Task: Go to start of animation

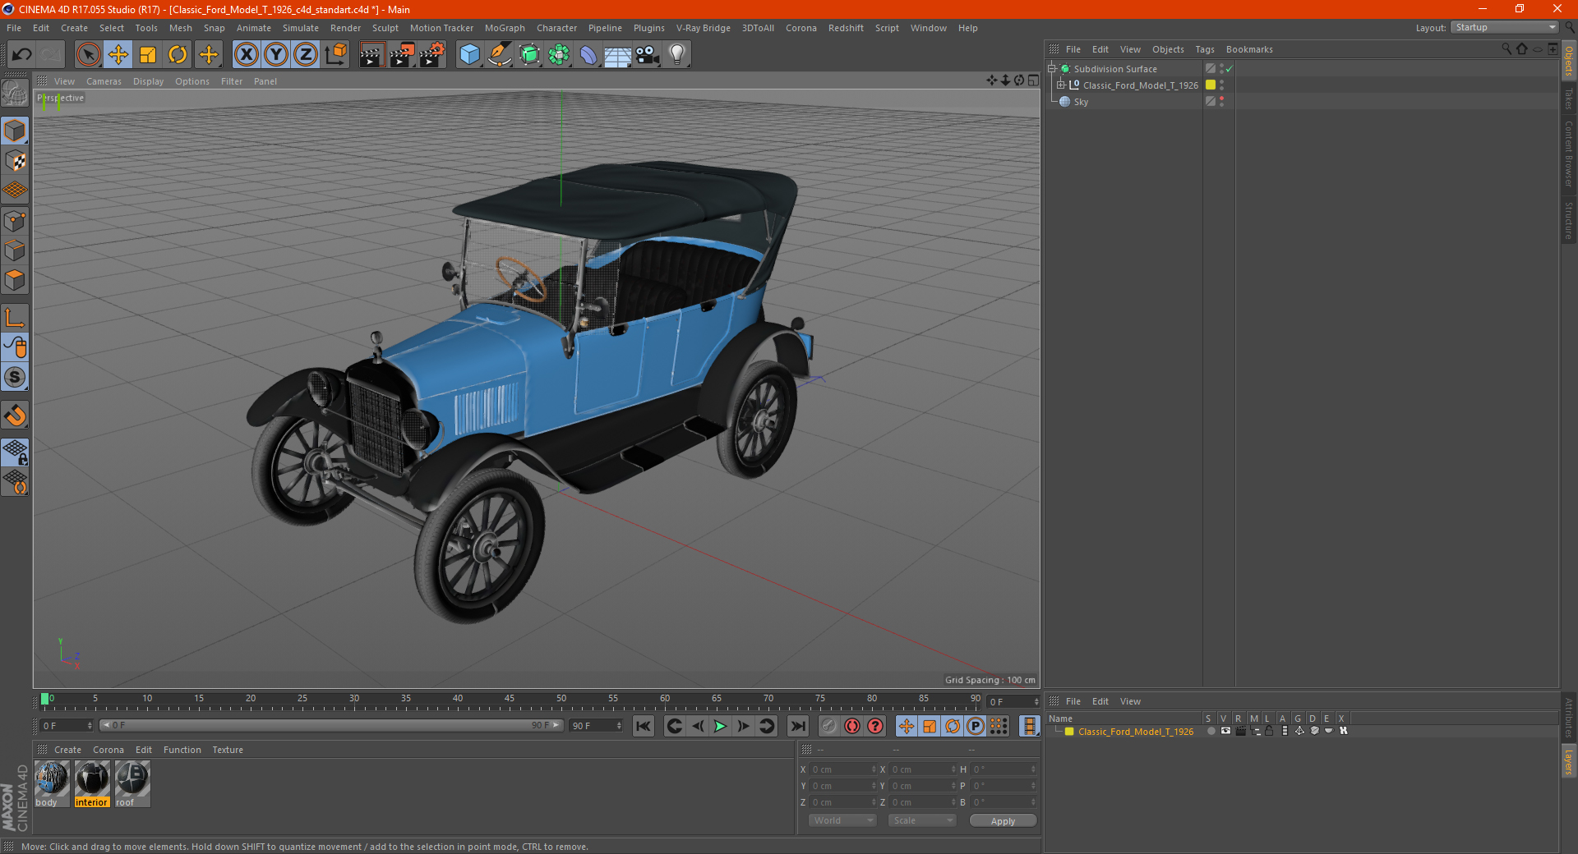Action: tap(644, 726)
